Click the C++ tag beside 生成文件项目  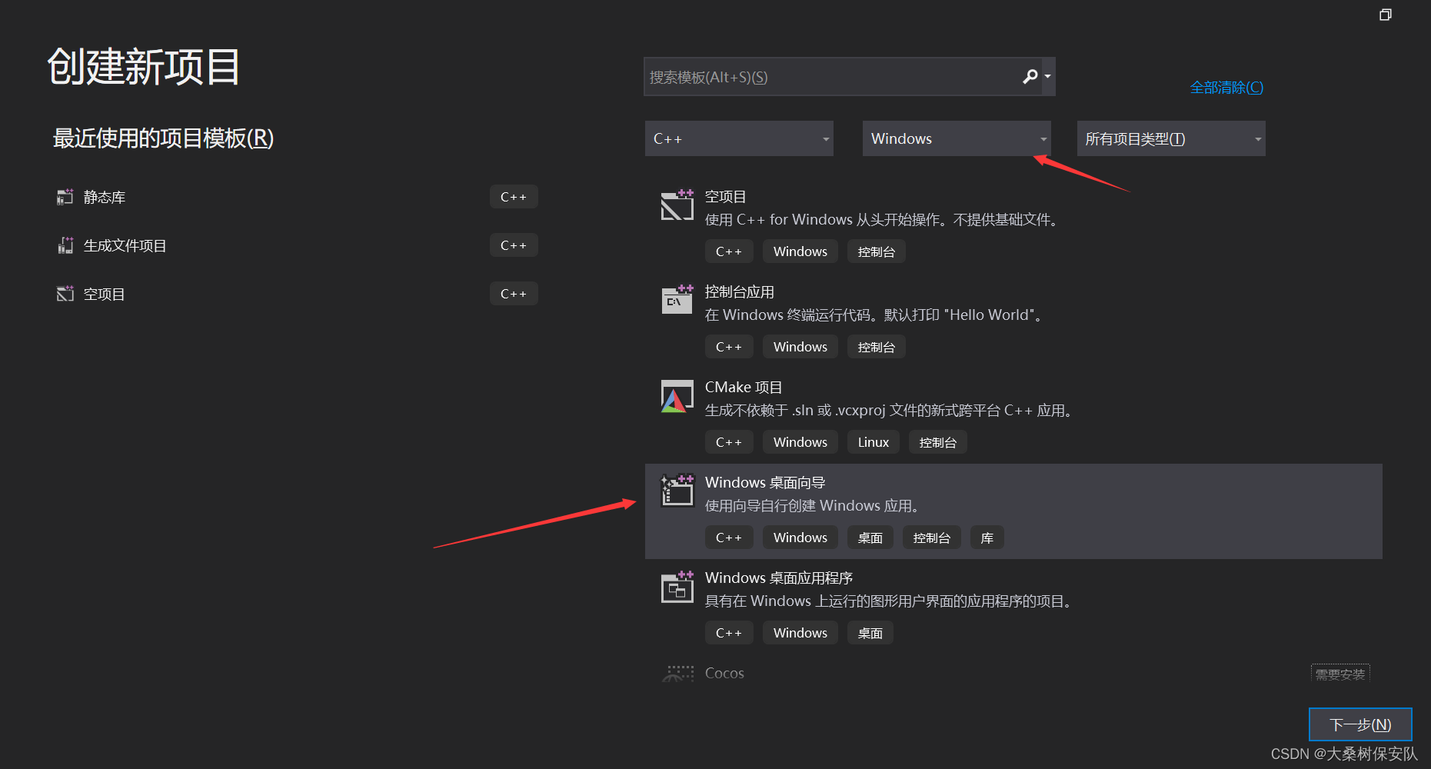[514, 245]
